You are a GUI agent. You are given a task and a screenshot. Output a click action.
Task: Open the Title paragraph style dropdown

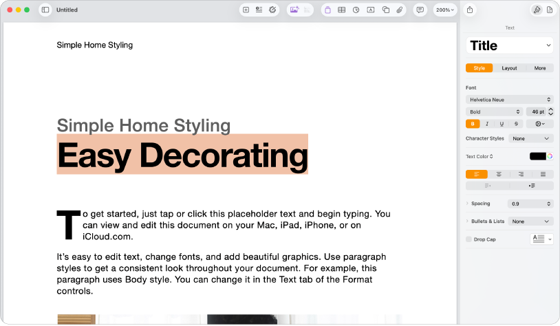click(x=510, y=45)
